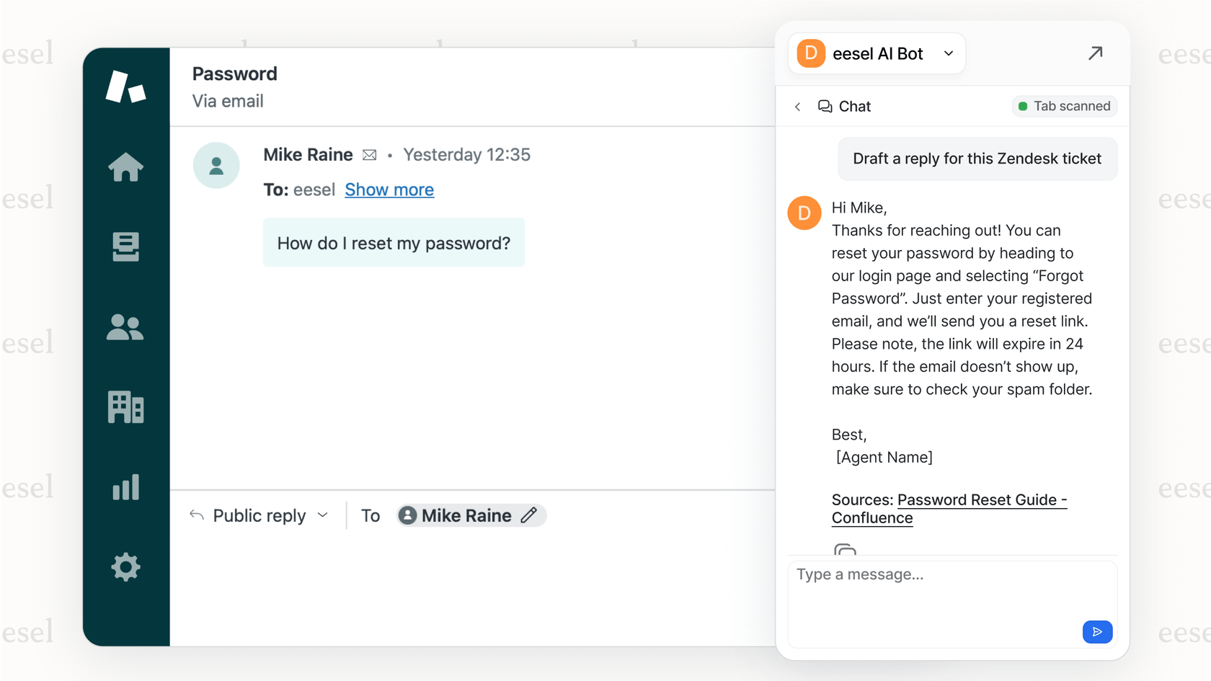The image size is (1211, 681).
Task: Click the envelope icon next to Mike Raine
Action: pos(370,154)
